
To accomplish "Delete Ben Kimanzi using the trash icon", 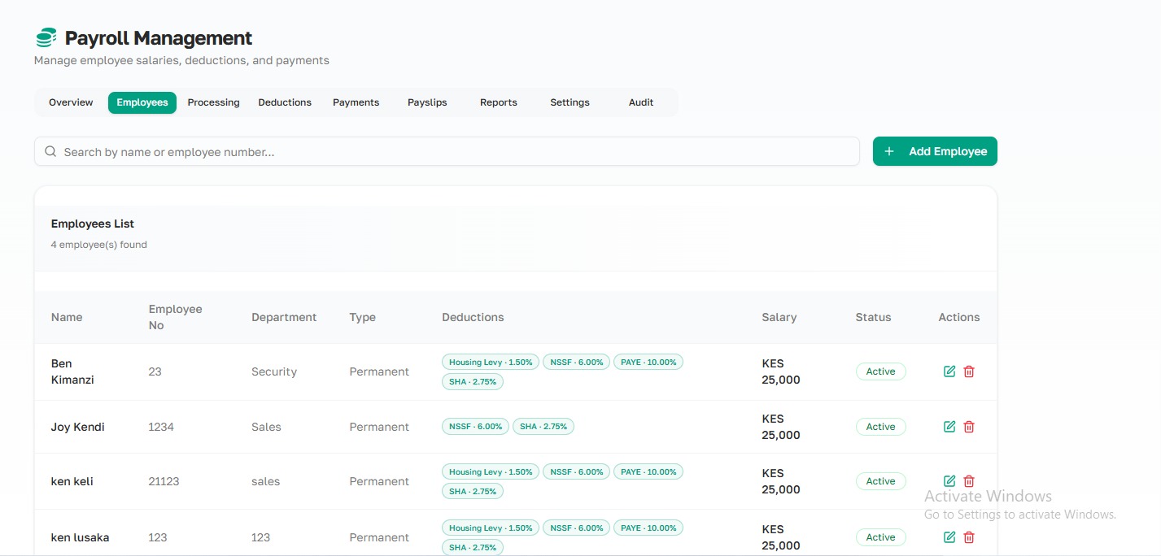I will pyautogui.click(x=969, y=371).
